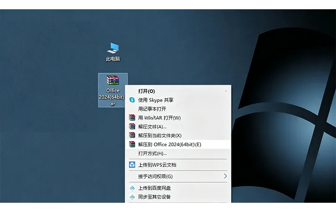Click WinRAR icon beside 解压到 Office 2024(64bit)(E)
Image resolution: width=336 pixels, height=212 pixels.
point(132,144)
